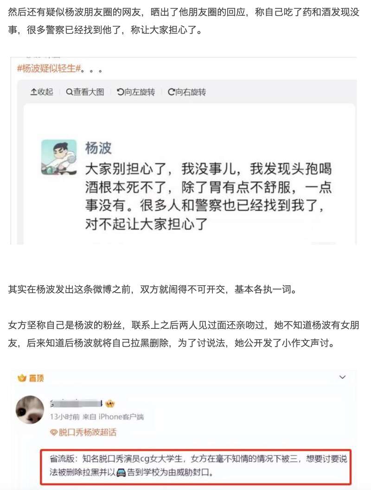Open the #杨波疑似轻生# hashtag link

point(49,68)
